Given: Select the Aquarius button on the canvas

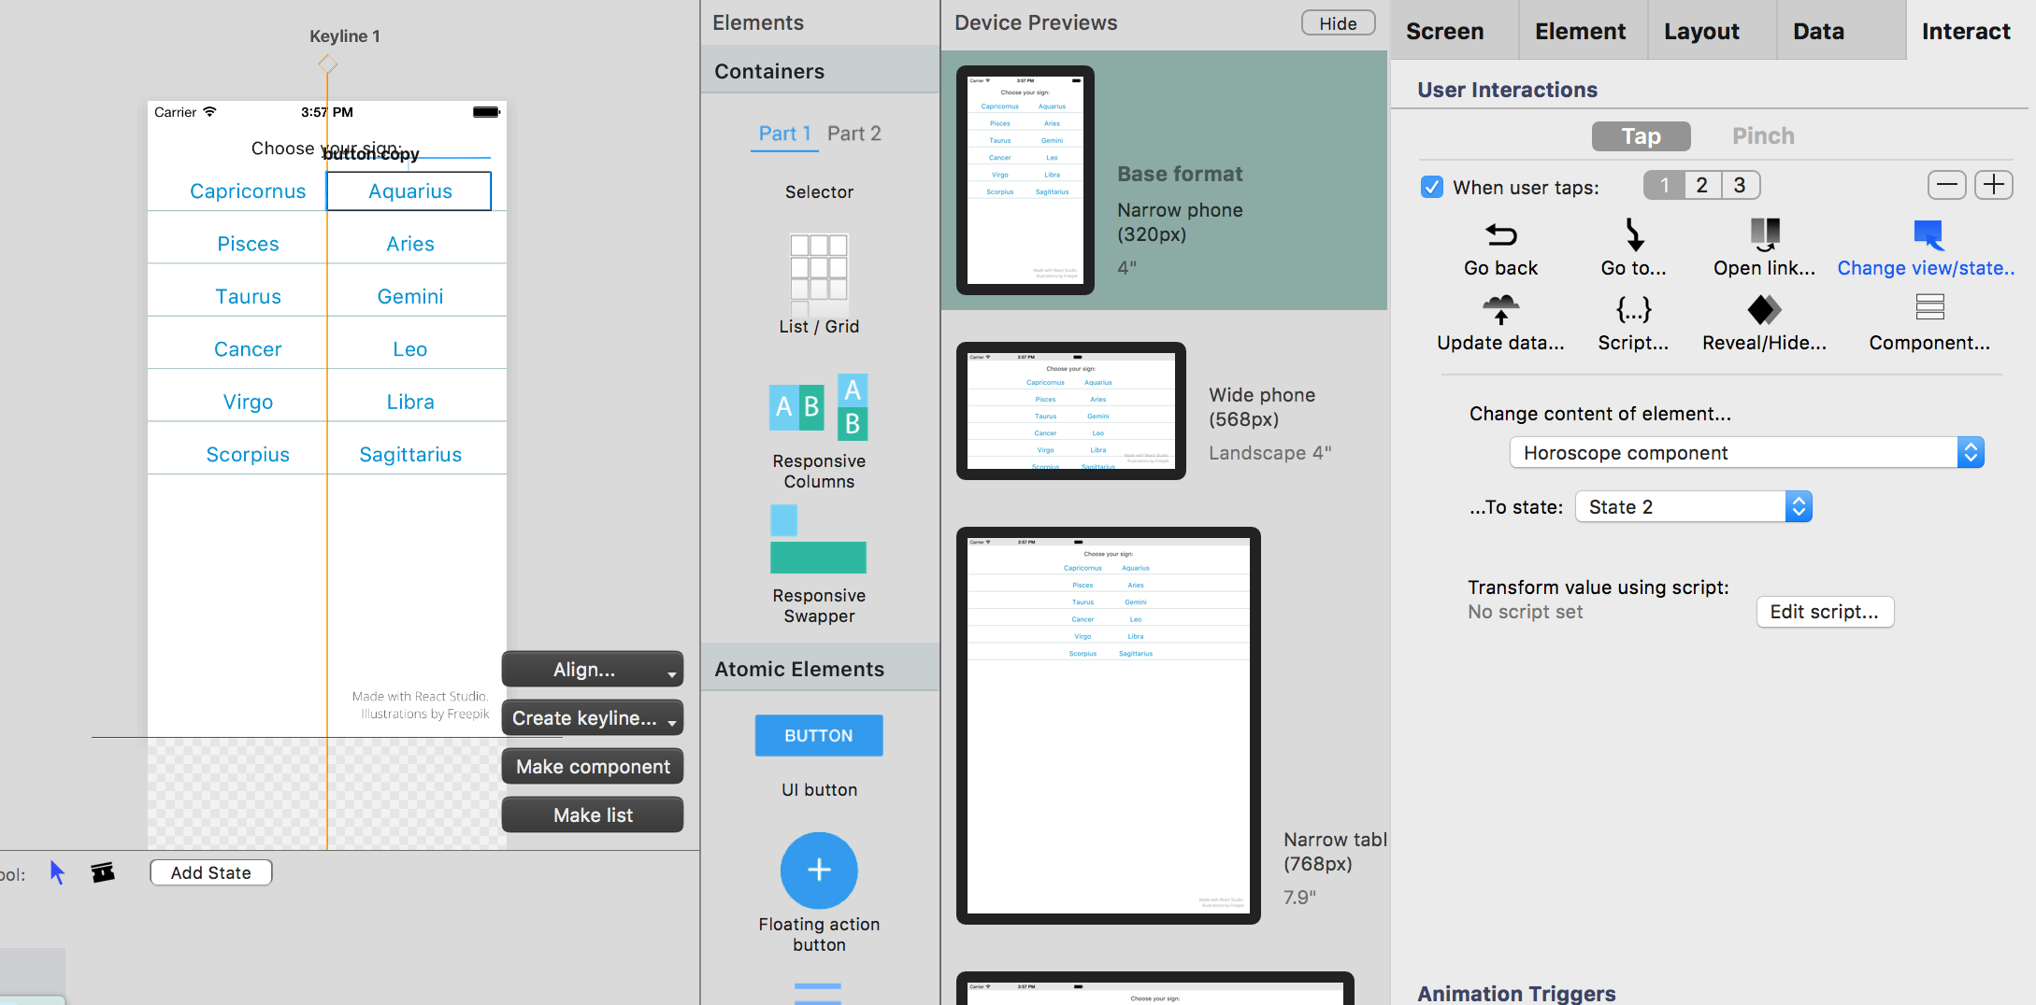Looking at the screenshot, I should tap(409, 191).
